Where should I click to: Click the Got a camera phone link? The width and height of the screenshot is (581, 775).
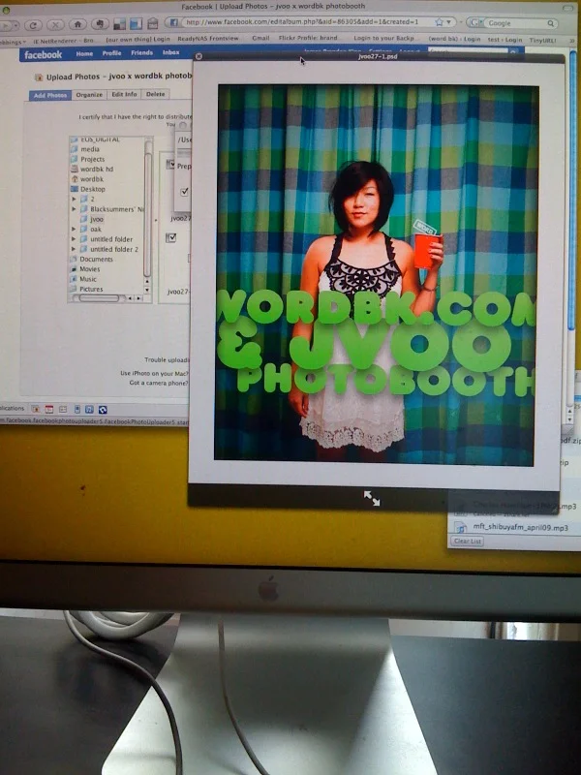coord(159,383)
